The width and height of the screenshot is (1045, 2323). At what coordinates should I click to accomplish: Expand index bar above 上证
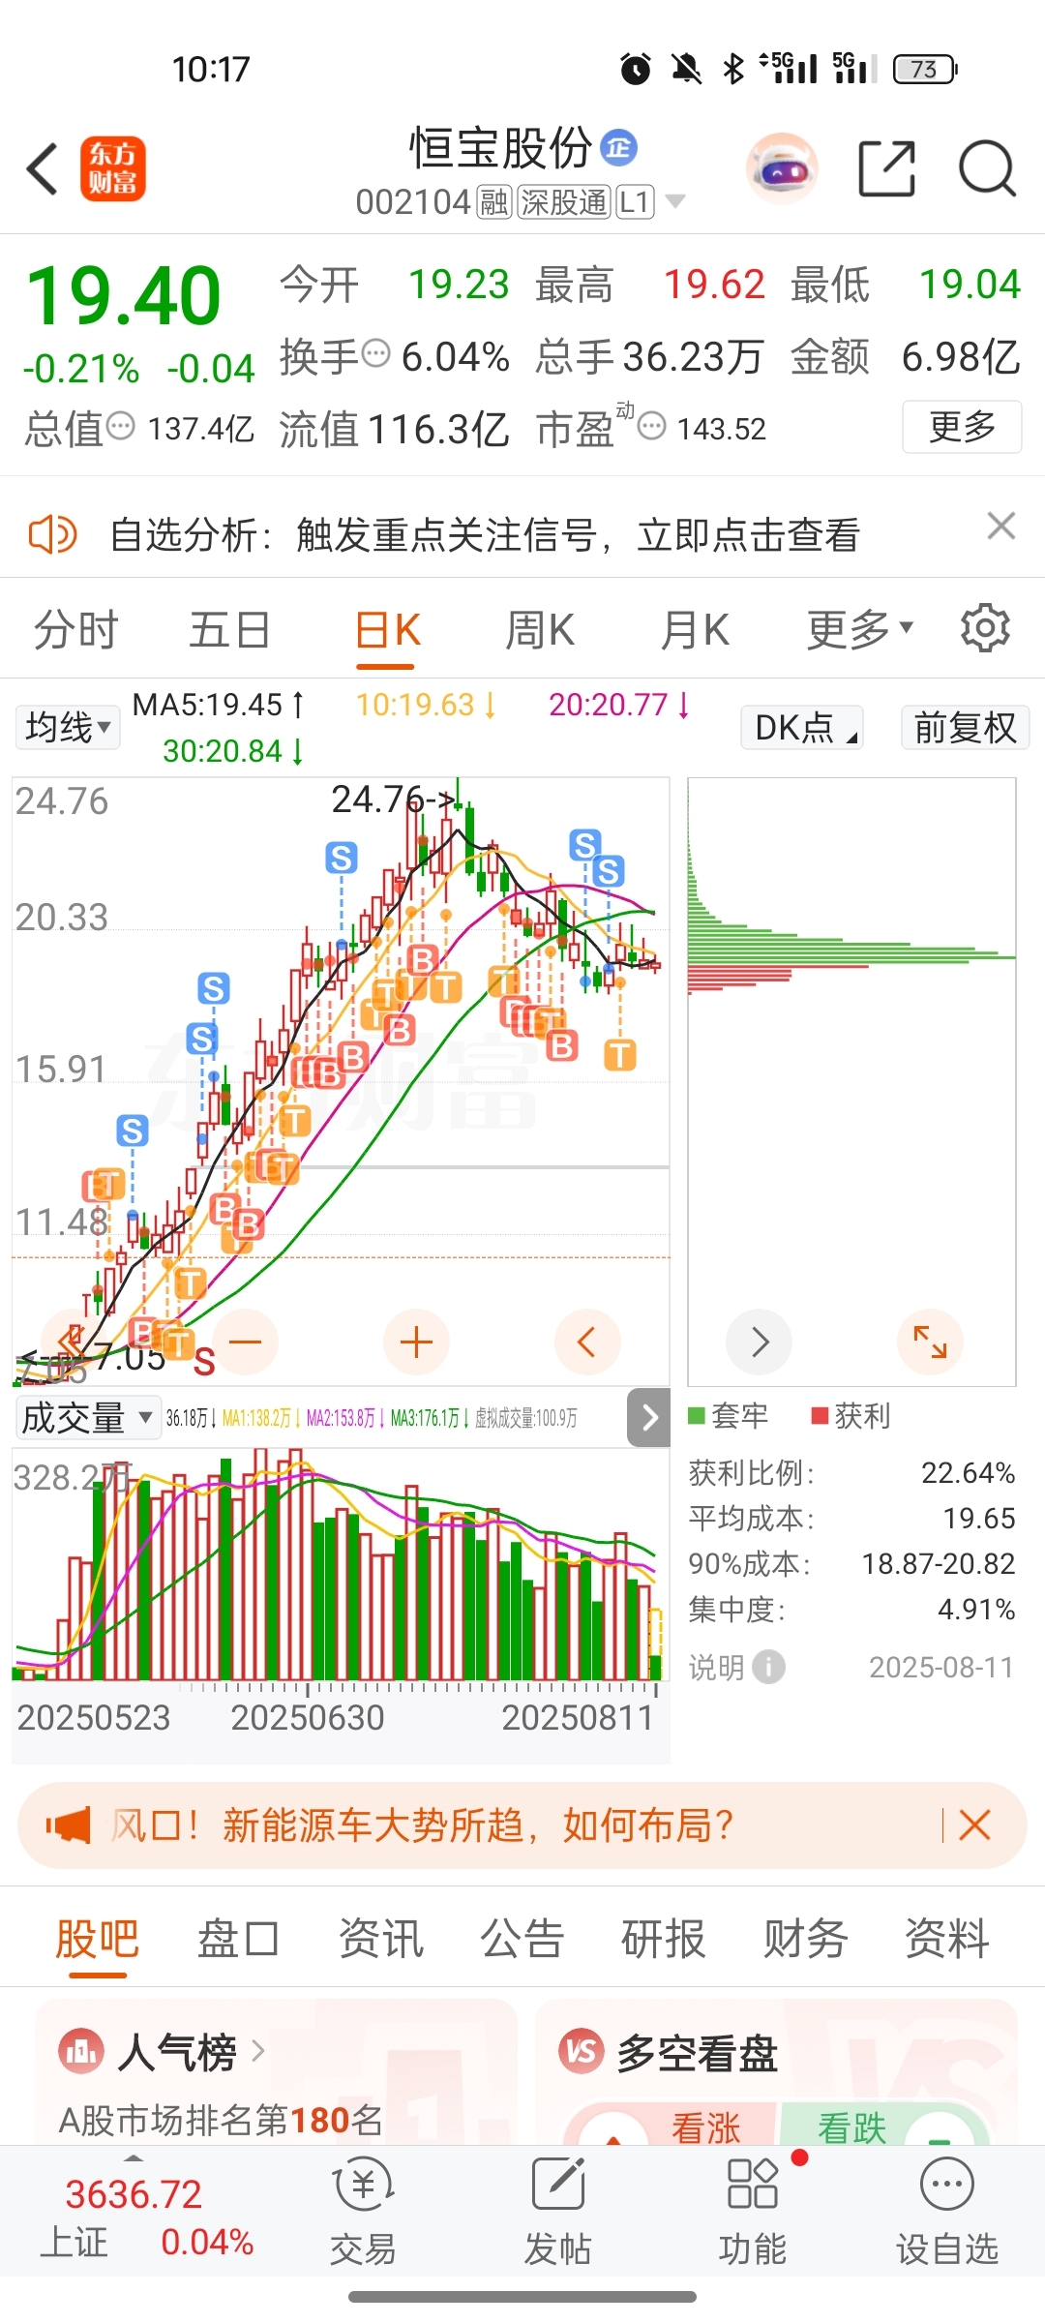[x=134, y=2158]
